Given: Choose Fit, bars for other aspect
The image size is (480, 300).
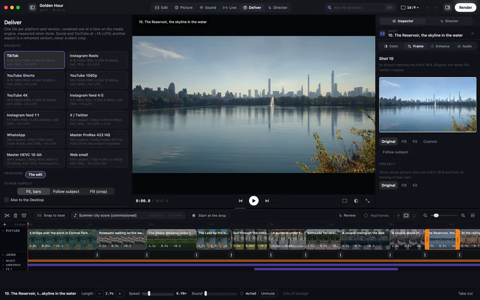Looking at the screenshot, I should 34,191.
